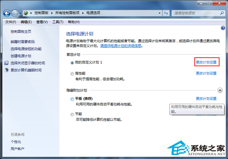The width and height of the screenshot is (228, 159).
Task: Close the power options window
Action: pyautogui.click(x=219, y=3)
